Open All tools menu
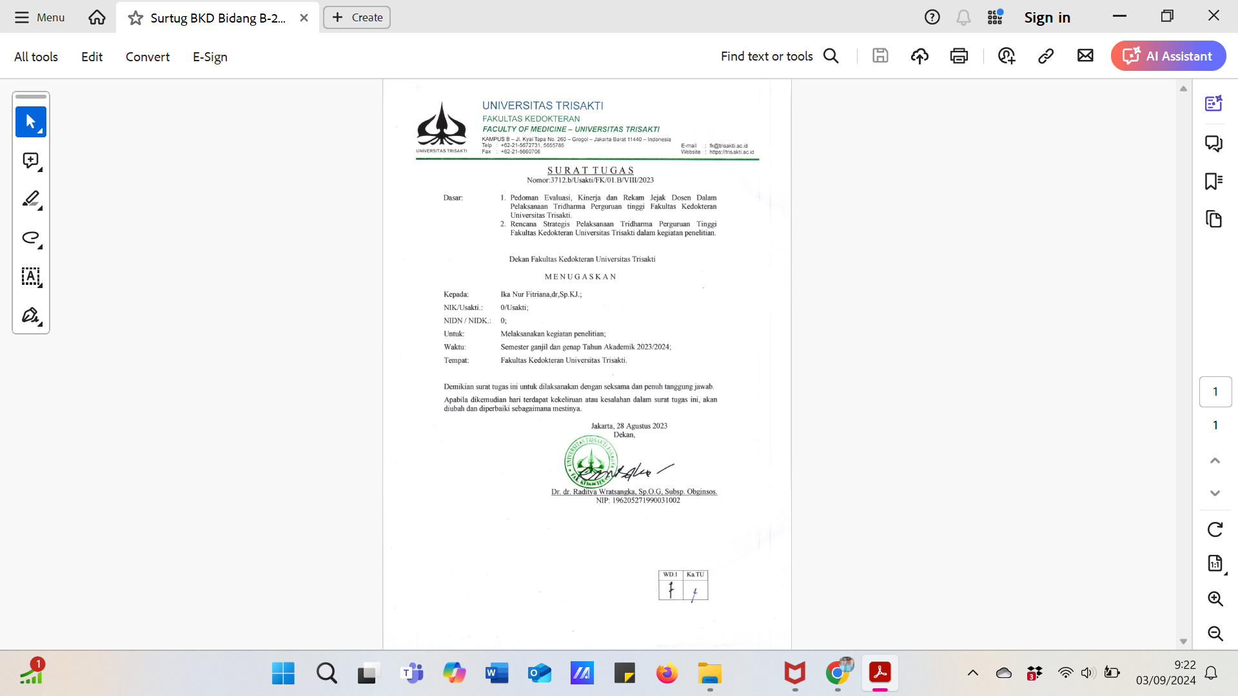 point(36,57)
